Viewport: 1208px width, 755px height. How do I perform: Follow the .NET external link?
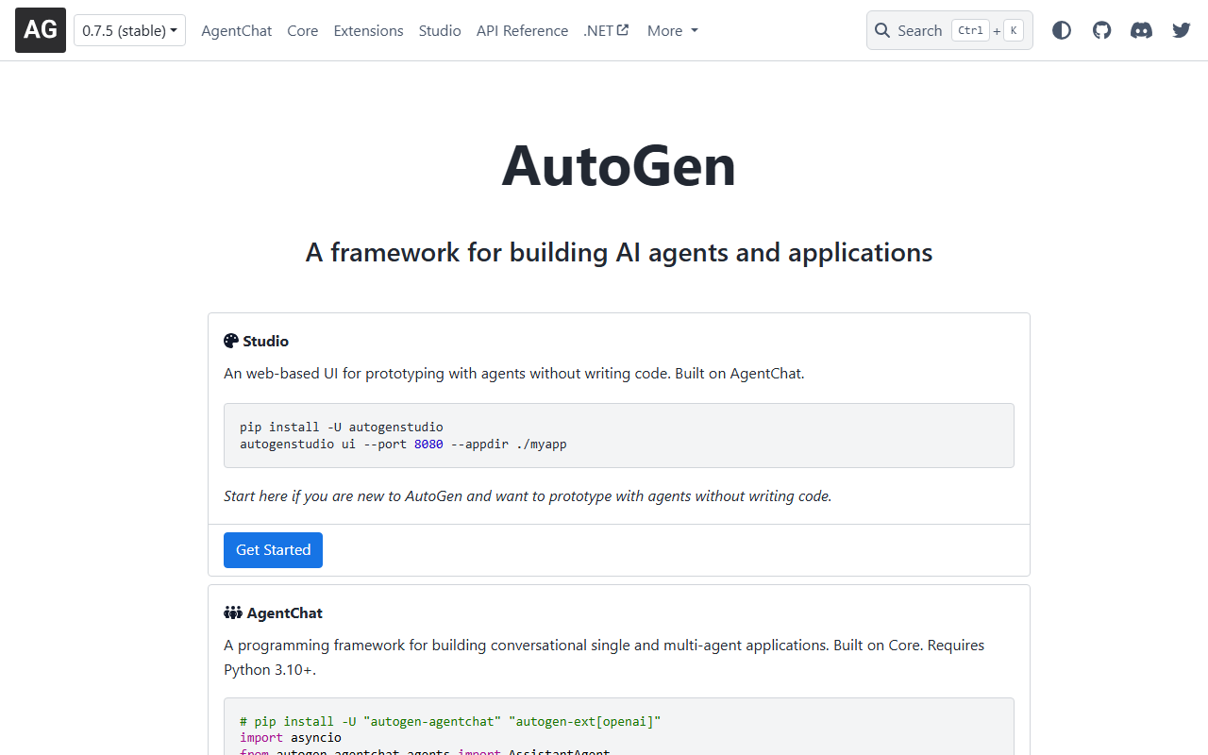[606, 30]
